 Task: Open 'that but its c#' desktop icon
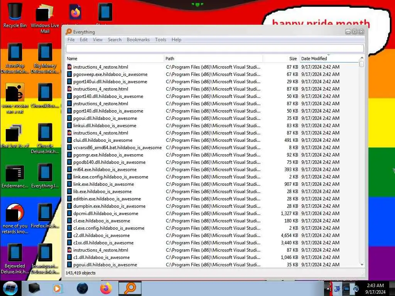(15, 136)
